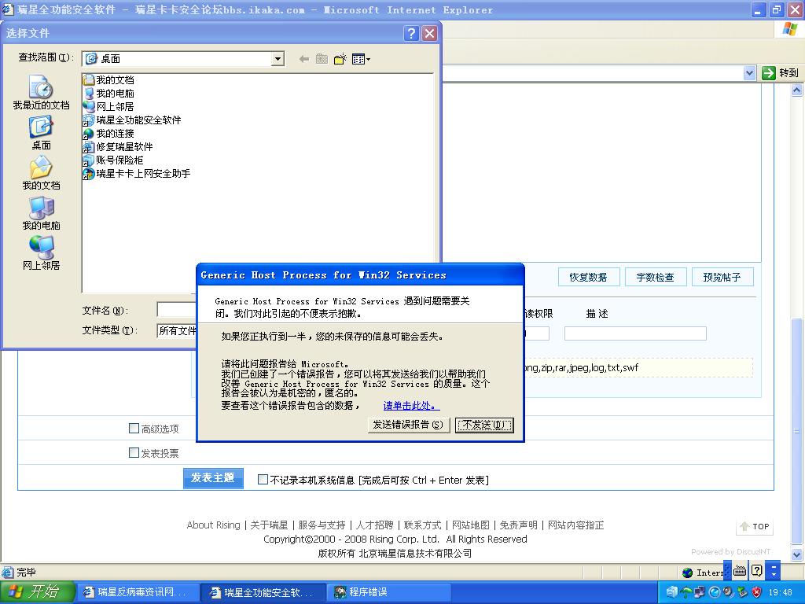
Task: Create a new folder with the toolbar icon
Action: point(340,59)
